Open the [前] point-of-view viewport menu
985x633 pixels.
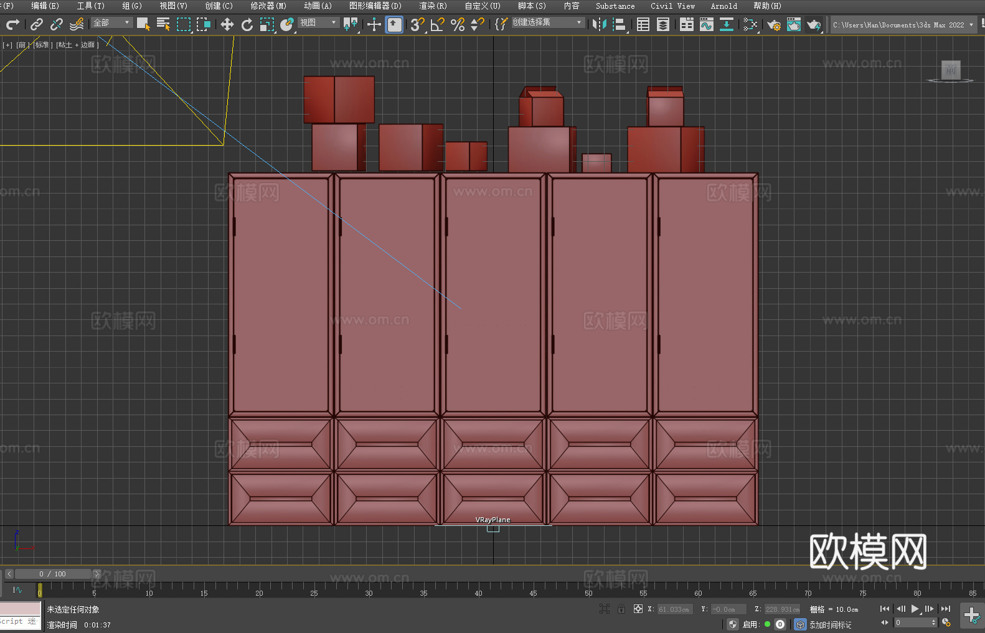tap(22, 45)
